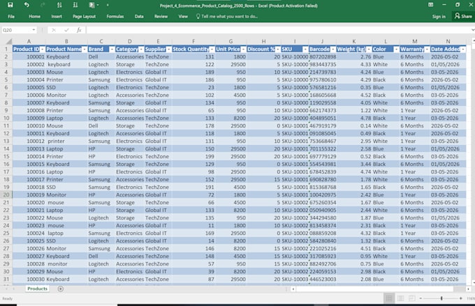Select row 9 header

coord(6,110)
